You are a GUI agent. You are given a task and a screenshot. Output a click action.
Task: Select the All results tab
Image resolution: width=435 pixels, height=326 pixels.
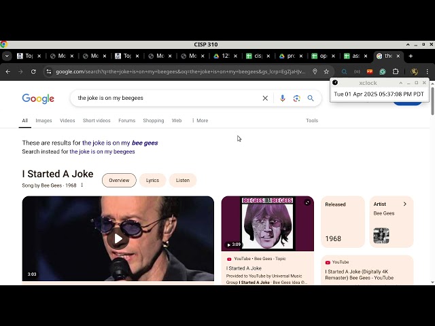pyautogui.click(x=25, y=121)
